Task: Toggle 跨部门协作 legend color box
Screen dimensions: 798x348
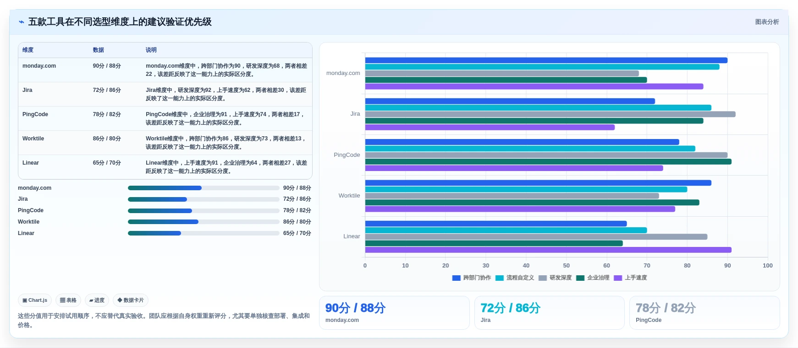Action: (456, 278)
